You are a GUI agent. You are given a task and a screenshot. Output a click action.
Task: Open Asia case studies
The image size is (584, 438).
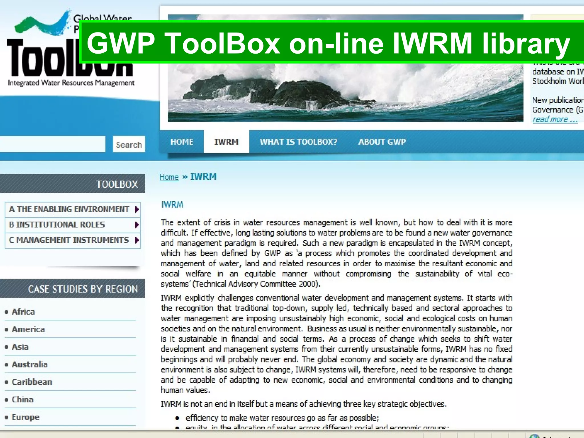[x=20, y=347]
